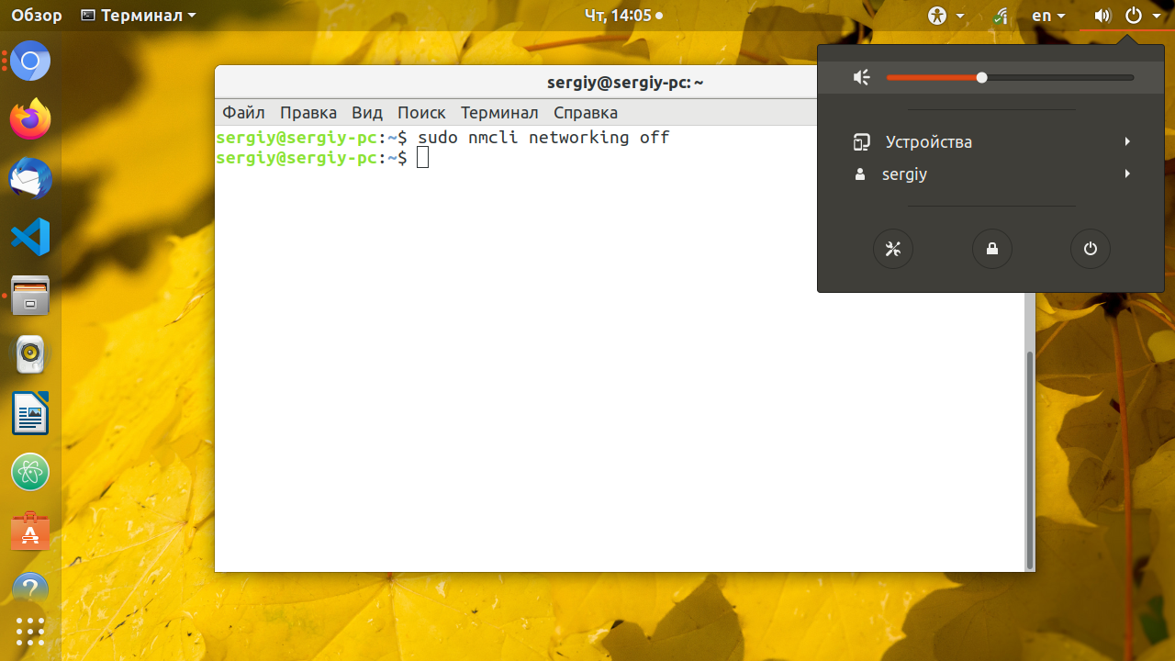
Task: Open Thunderbird mail in the dock
Action: click(x=30, y=178)
